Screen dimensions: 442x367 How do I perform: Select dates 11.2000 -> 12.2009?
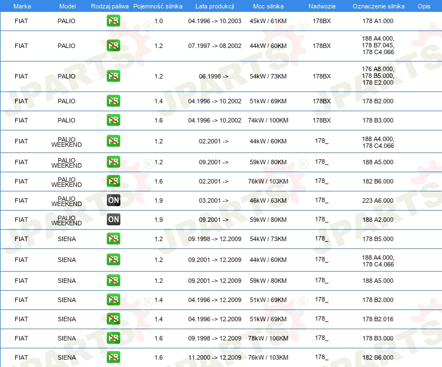coord(215,357)
